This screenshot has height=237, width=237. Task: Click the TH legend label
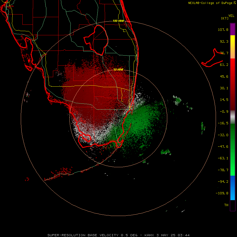point(226,205)
